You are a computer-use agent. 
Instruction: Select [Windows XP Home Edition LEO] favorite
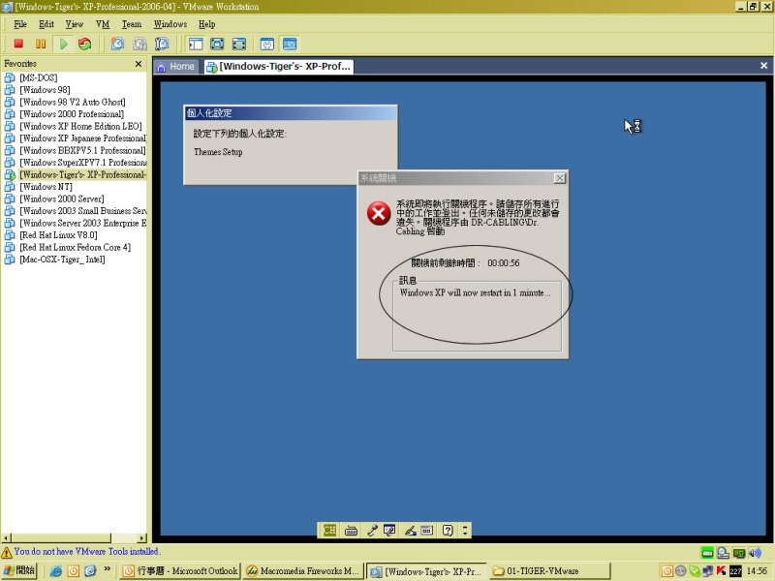tap(80, 126)
